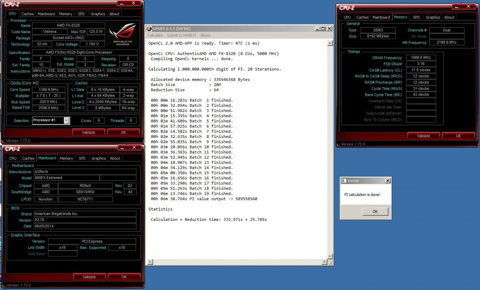480x290 pixels.
Task: Open Caches tab in the CPU-Z motherboard window
Action: (x=28, y=158)
